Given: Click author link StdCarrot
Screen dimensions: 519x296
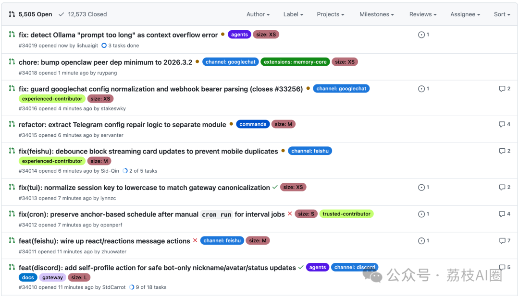Looking at the screenshot, I should [114, 287].
